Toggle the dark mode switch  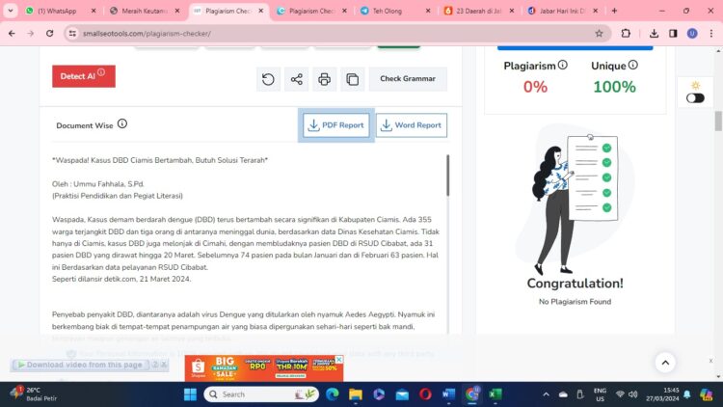pos(695,97)
